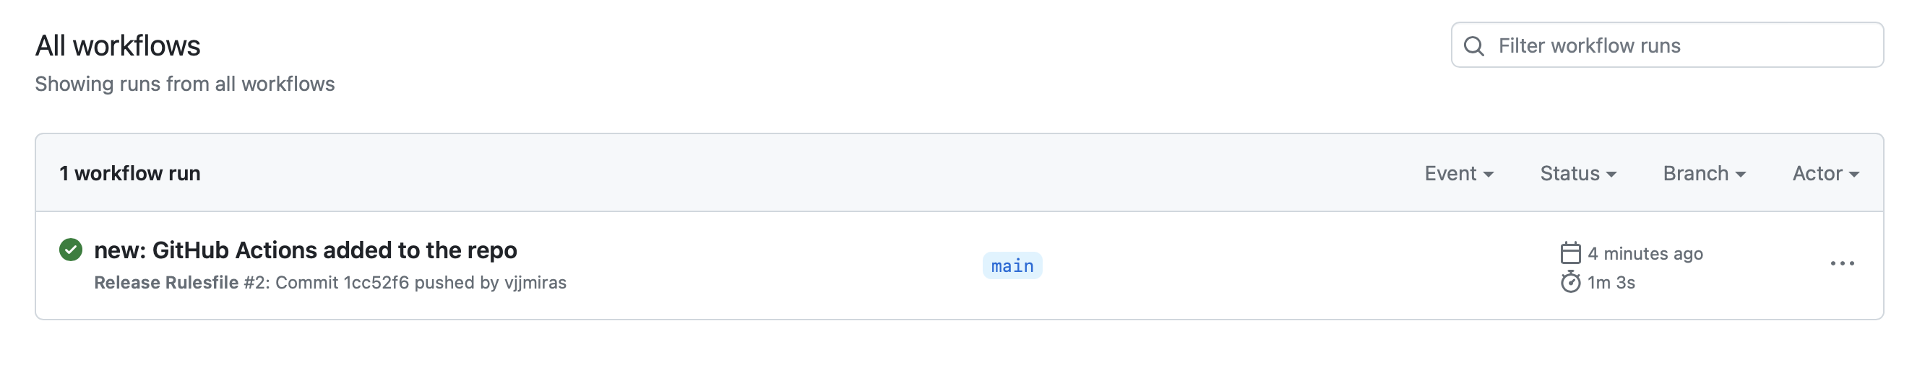The image size is (1912, 378).
Task: Expand the Event filter dropdown
Action: click(x=1458, y=173)
